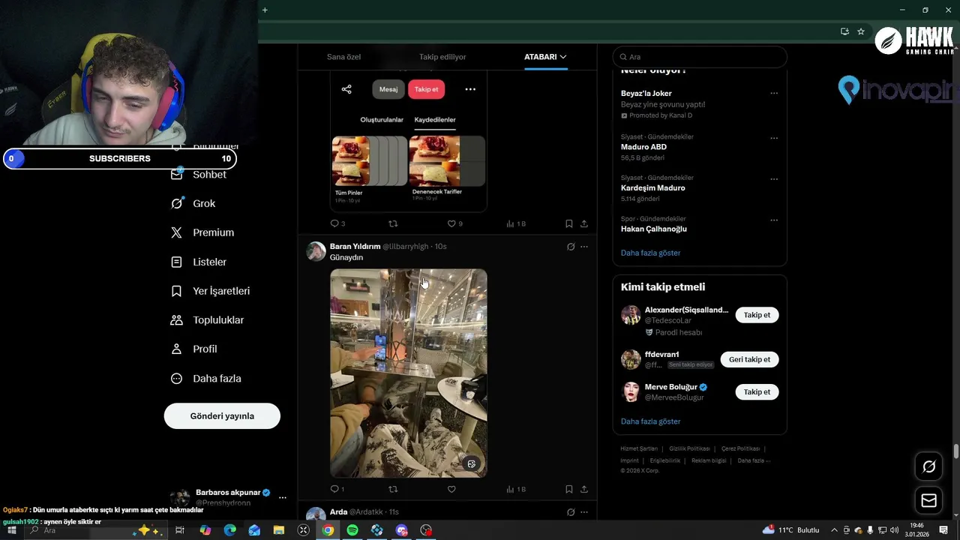Open the Hakan Çalhanoğlu trend
Viewport: 960px width, 540px height.
coord(653,229)
